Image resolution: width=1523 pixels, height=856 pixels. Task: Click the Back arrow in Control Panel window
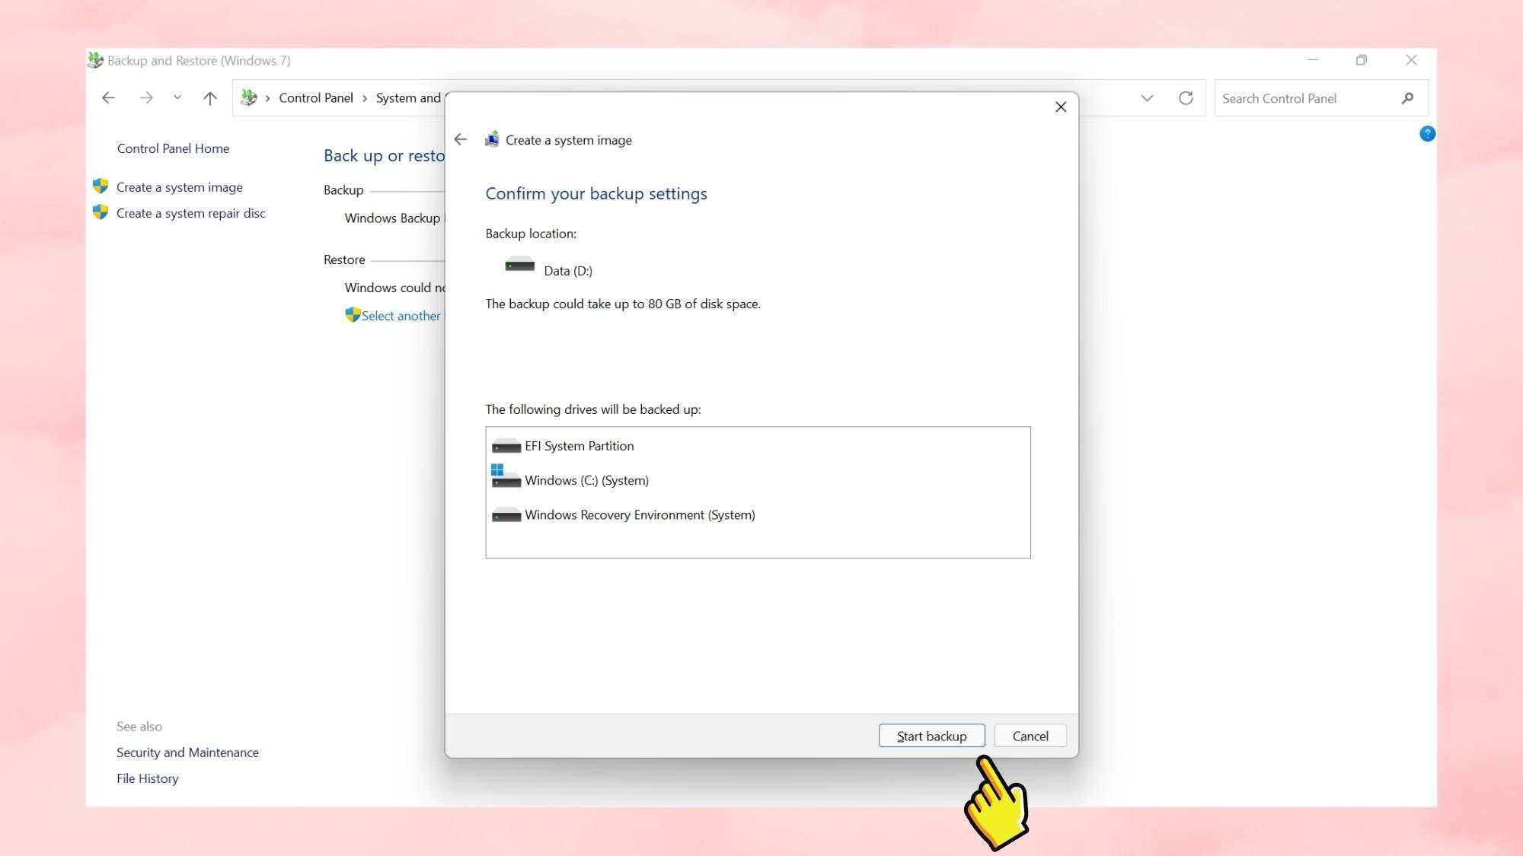(x=108, y=98)
